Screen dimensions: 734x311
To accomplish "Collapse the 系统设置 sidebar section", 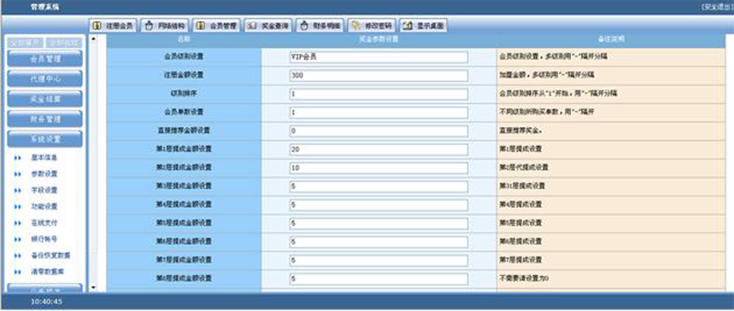I will click(x=45, y=139).
